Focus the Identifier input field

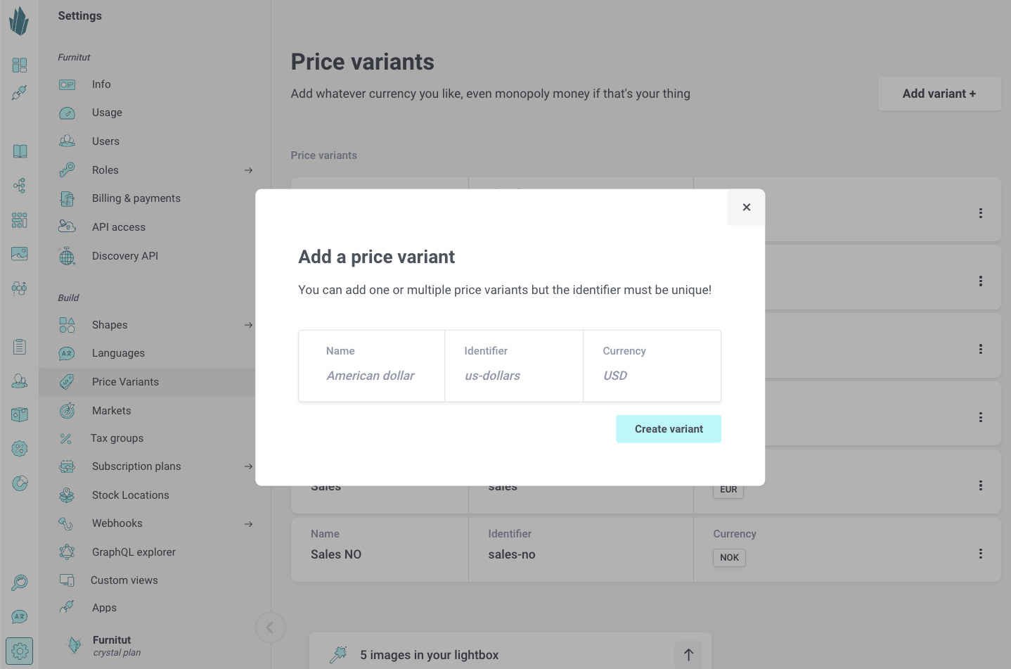[x=513, y=376]
